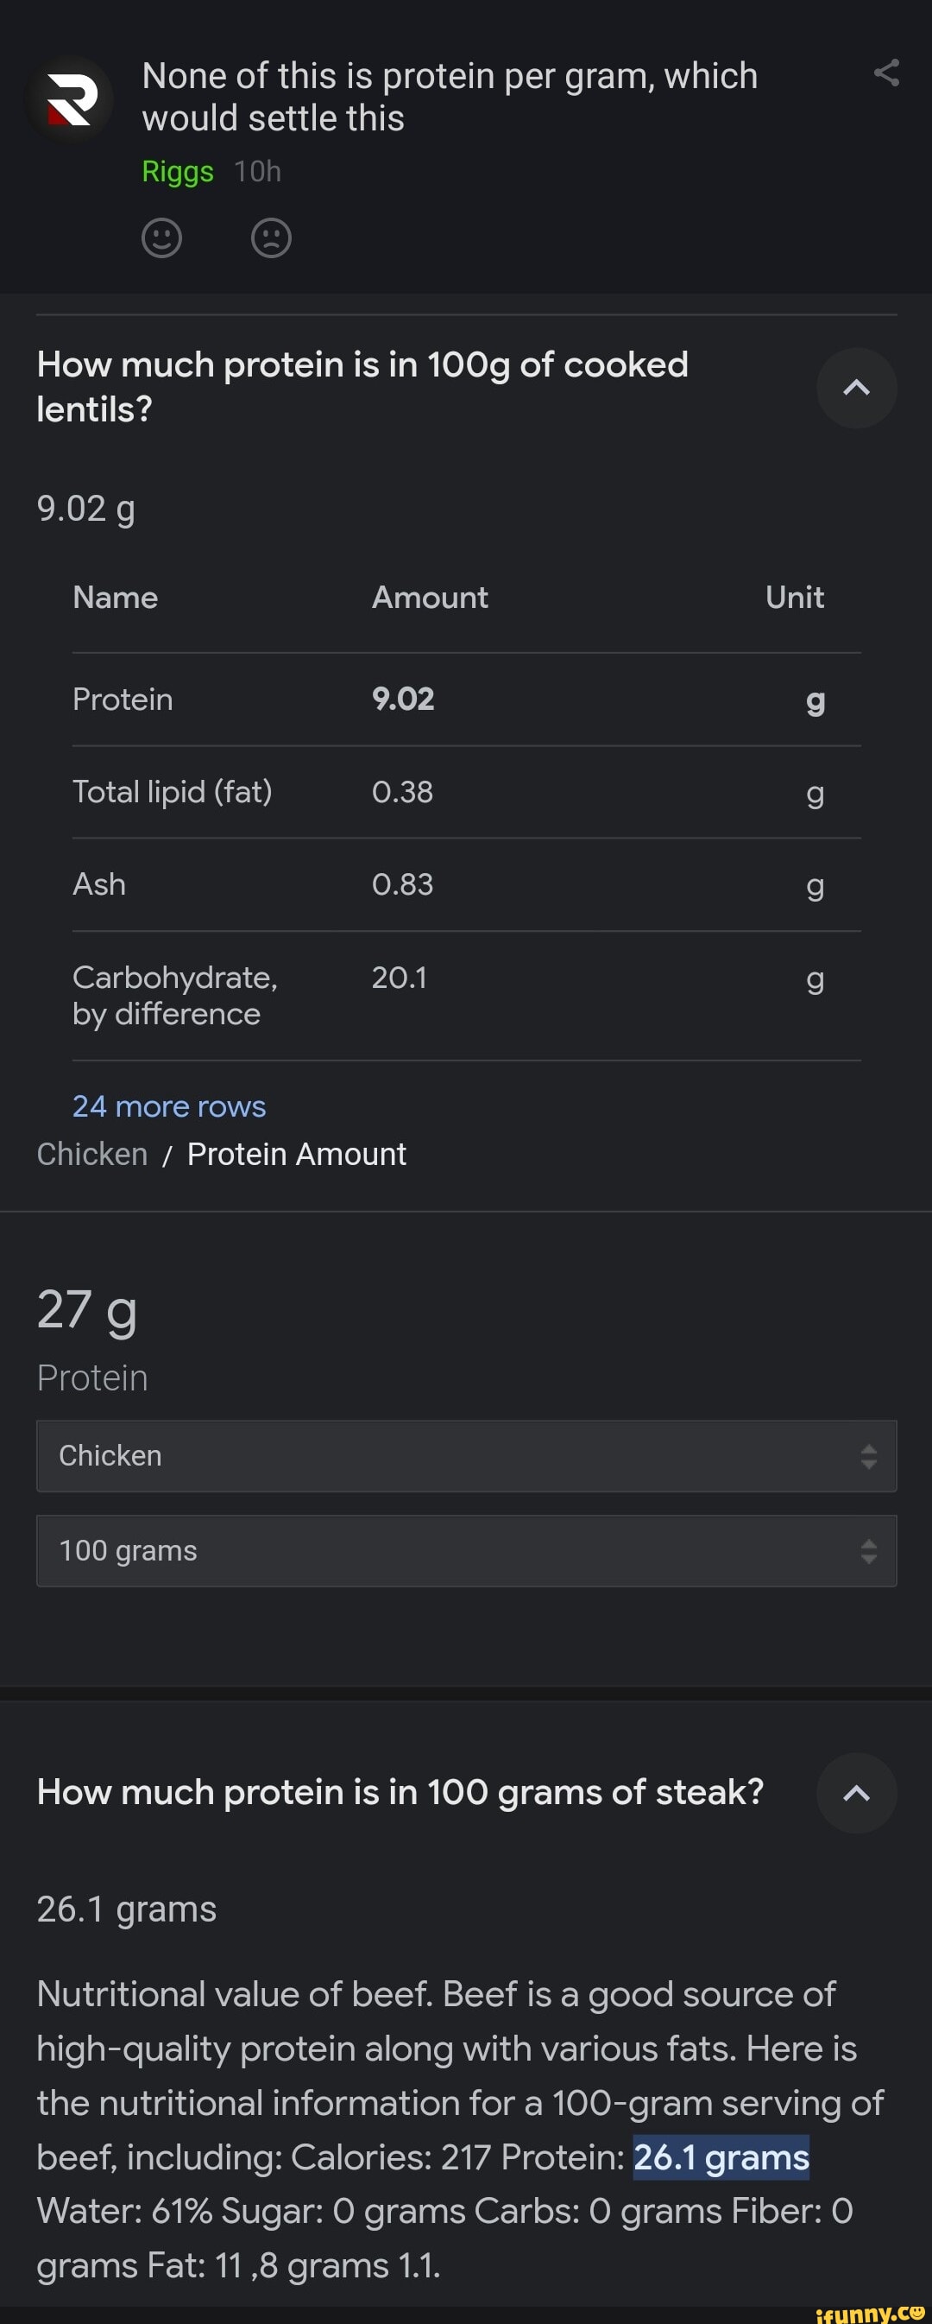Click the Carbohydrate, by difference row
This screenshot has width=932, height=2324.
(466, 995)
